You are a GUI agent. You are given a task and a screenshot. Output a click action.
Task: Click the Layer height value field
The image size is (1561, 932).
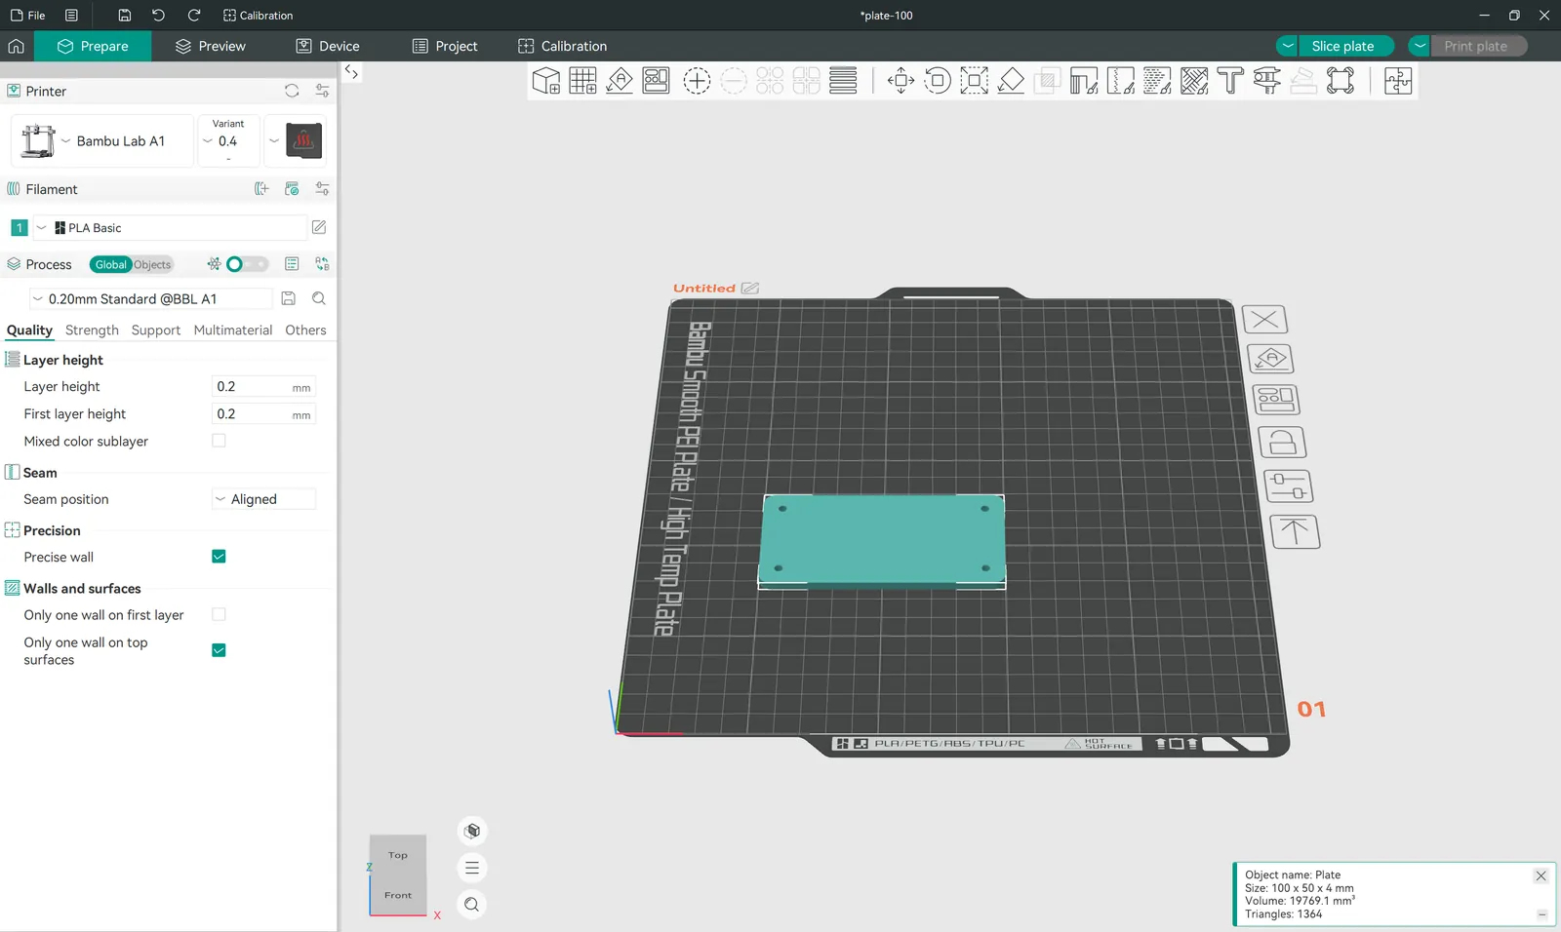[263, 387]
